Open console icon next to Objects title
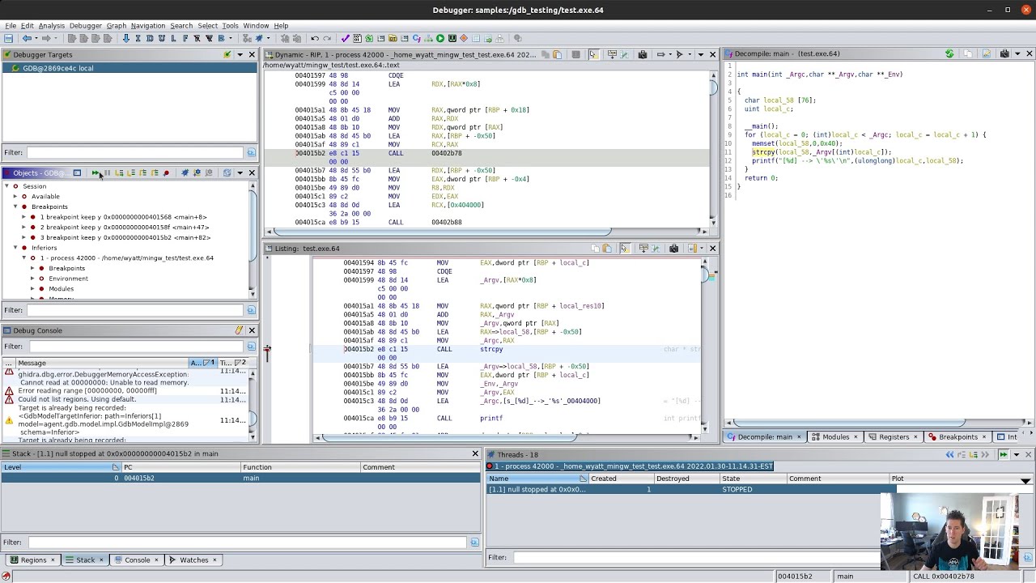This screenshot has height=583, width=1036. pyautogui.click(x=77, y=172)
